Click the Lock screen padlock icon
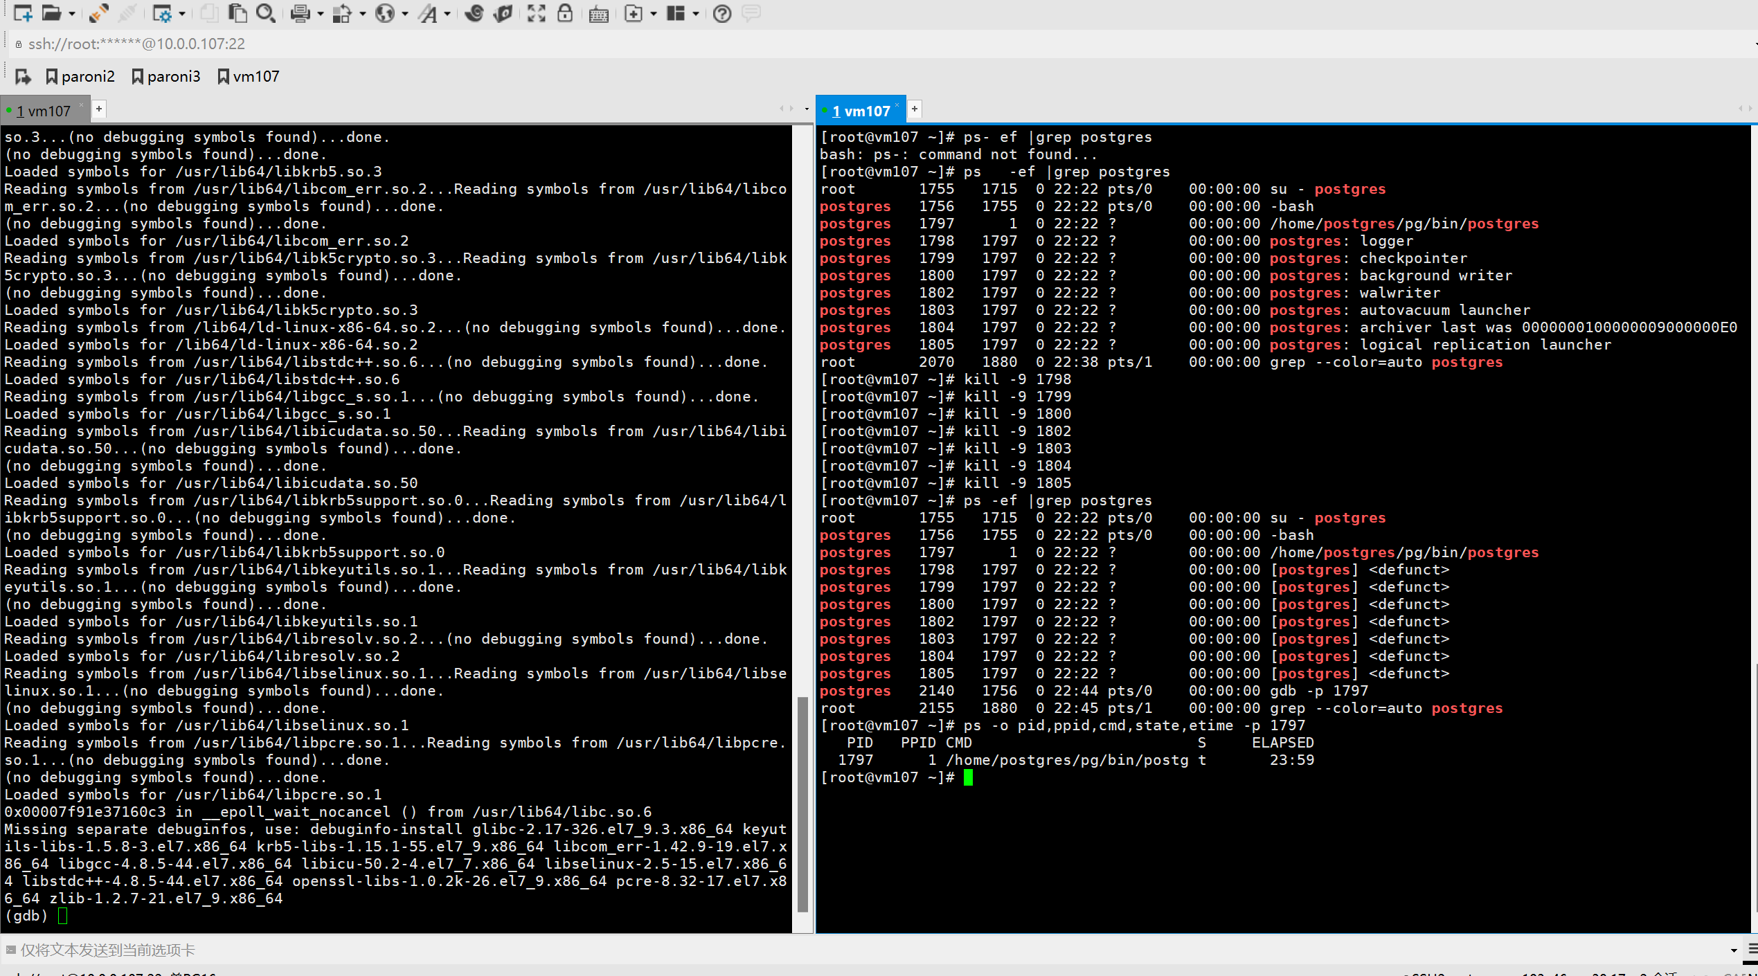 (x=565, y=13)
